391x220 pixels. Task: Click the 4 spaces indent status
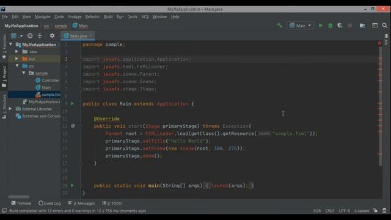click(x=362, y=211)
